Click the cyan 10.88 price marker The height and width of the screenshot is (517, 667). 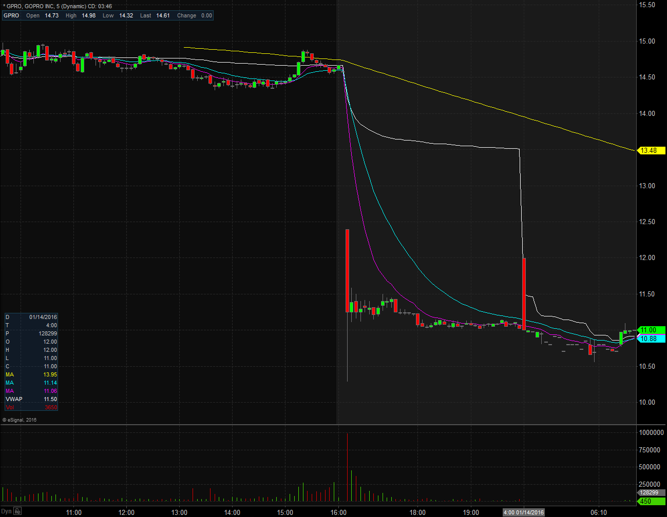pos(649,339)
